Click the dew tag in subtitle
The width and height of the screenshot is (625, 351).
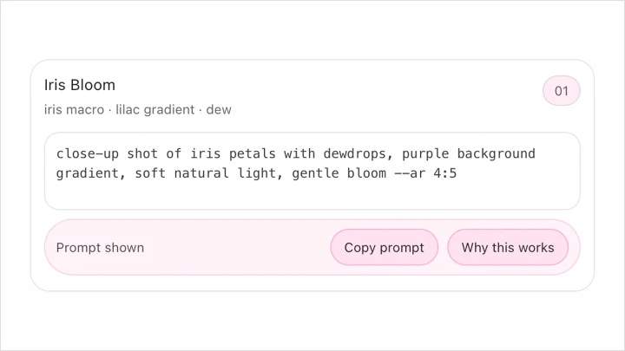[219, 110]
